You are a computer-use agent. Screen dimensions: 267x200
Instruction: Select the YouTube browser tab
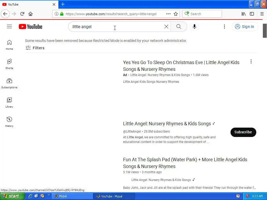point(29,4)
